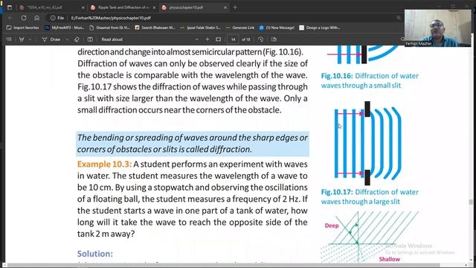Refresh the current page
476x268 pixels.
[24, 18]
